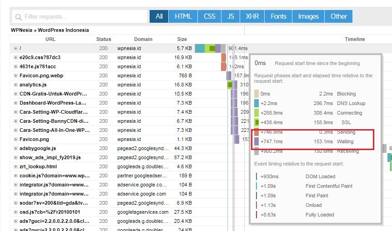Image resolution: width=392 pixels, height=231 pixels.
Task: Expand the analytics.js request
Action: point(15,85)
